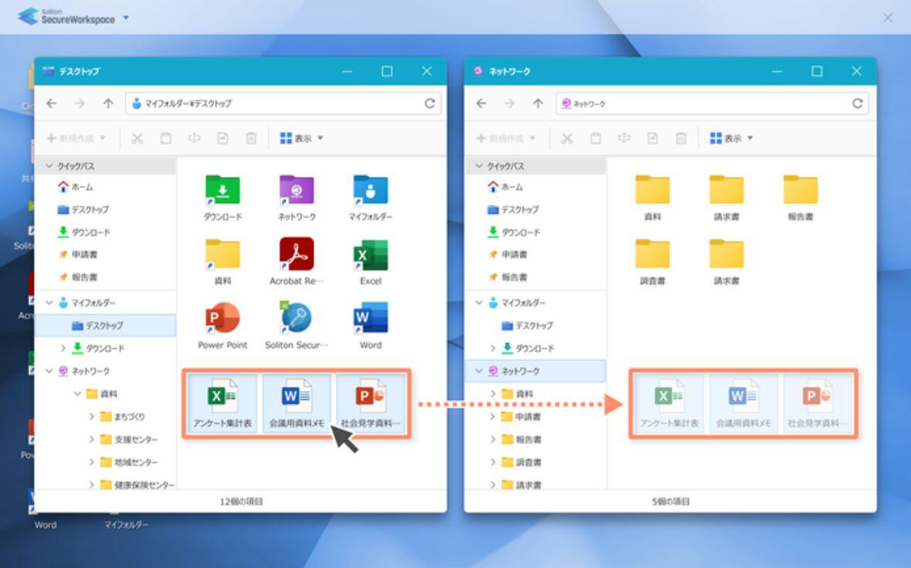Go back in ネットワーク window navigation

click(x=482, y=103)
